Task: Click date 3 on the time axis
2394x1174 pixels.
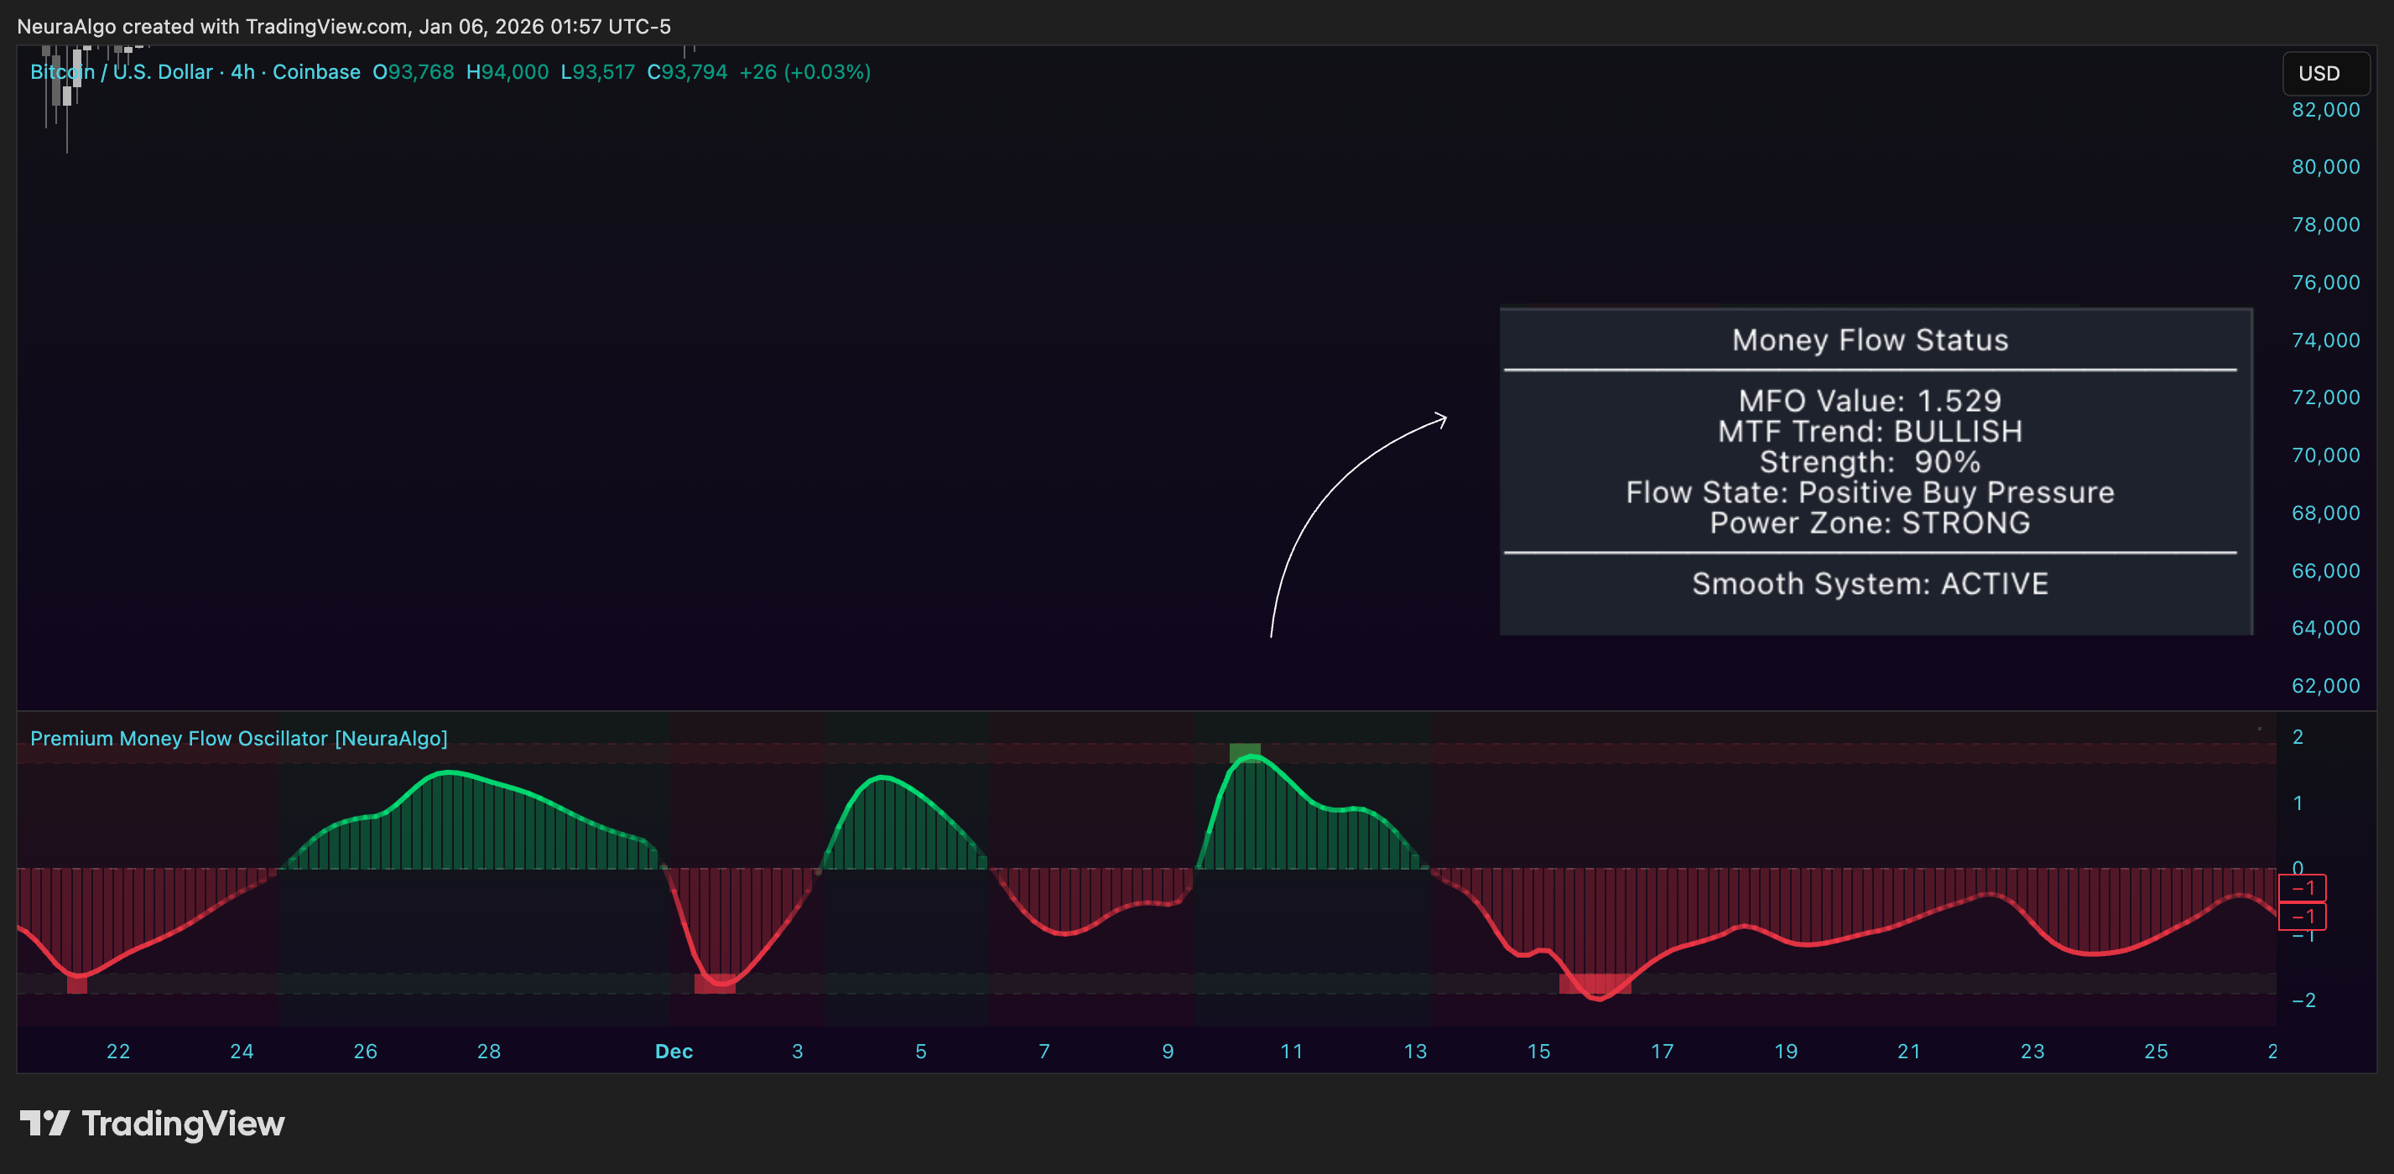Action: [x=798, y=1052]
